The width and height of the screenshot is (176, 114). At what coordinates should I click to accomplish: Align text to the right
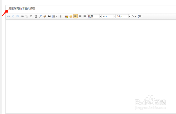[x=85, y=16]
